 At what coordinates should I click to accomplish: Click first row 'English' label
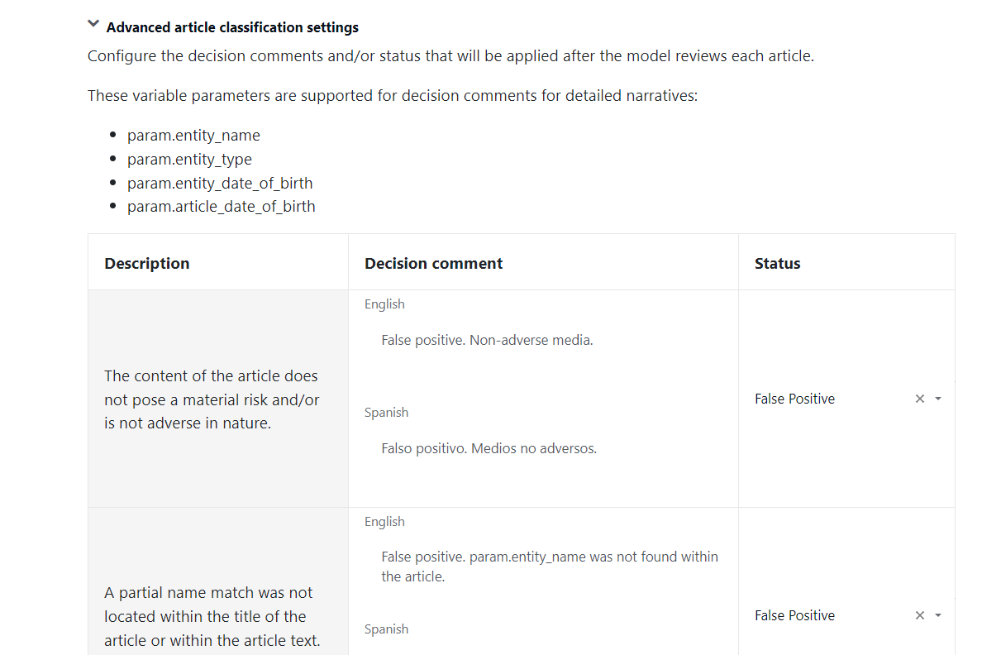pyautogui.click(x=384, y=304)
